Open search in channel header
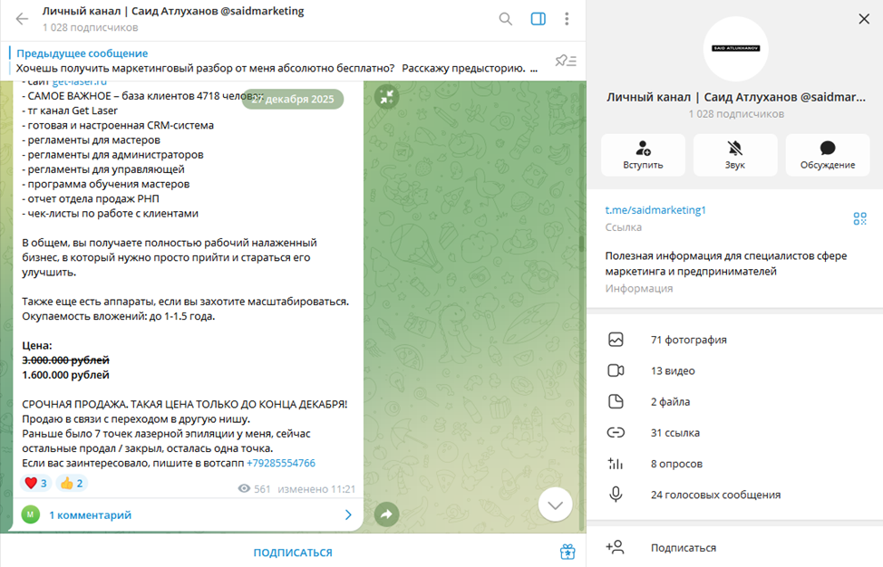Viewport: 883px width, 567px height. click(x=505, y=19)
